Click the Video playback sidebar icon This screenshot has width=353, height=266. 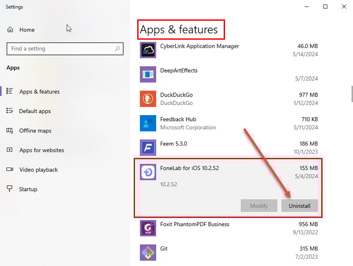(x=10, y=169)
